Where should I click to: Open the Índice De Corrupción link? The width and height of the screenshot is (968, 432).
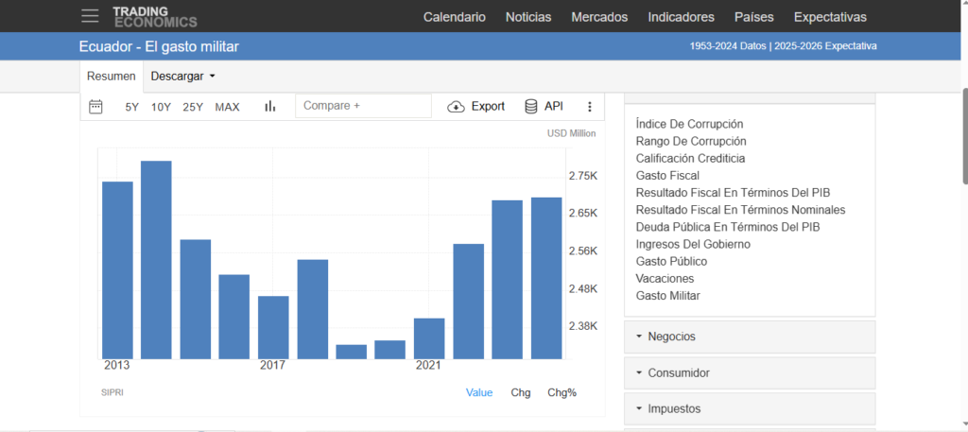pyautogui.click(x=689, y=124)
